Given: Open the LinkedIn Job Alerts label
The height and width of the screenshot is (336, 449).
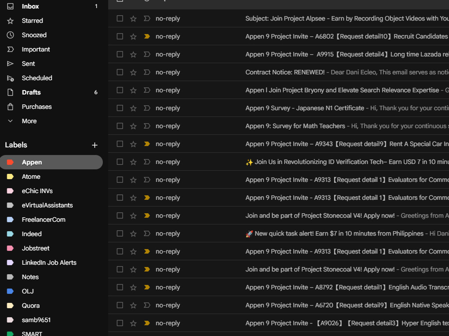Looking at the screenshot, I should [51, 263].
